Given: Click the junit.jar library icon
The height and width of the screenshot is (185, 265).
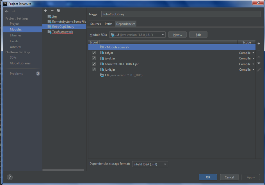Looking at the screenshot, I should [x=102, y=70].
